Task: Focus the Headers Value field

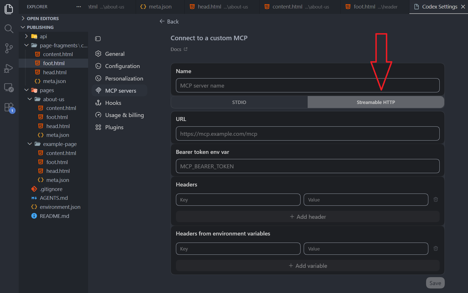Action: pyautogui.click(x=366, y=200)
